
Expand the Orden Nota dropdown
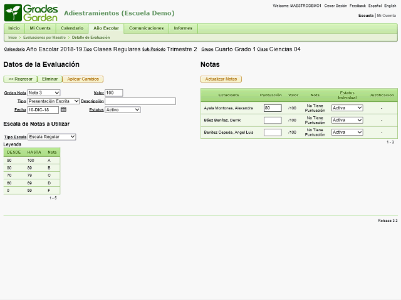(x=44, y=93)
